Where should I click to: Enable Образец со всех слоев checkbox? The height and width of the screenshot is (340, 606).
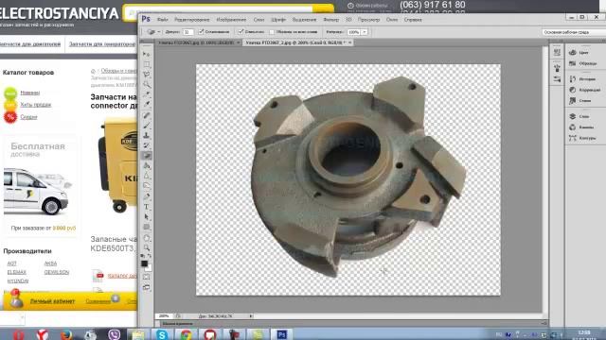[x=272, y=31]
